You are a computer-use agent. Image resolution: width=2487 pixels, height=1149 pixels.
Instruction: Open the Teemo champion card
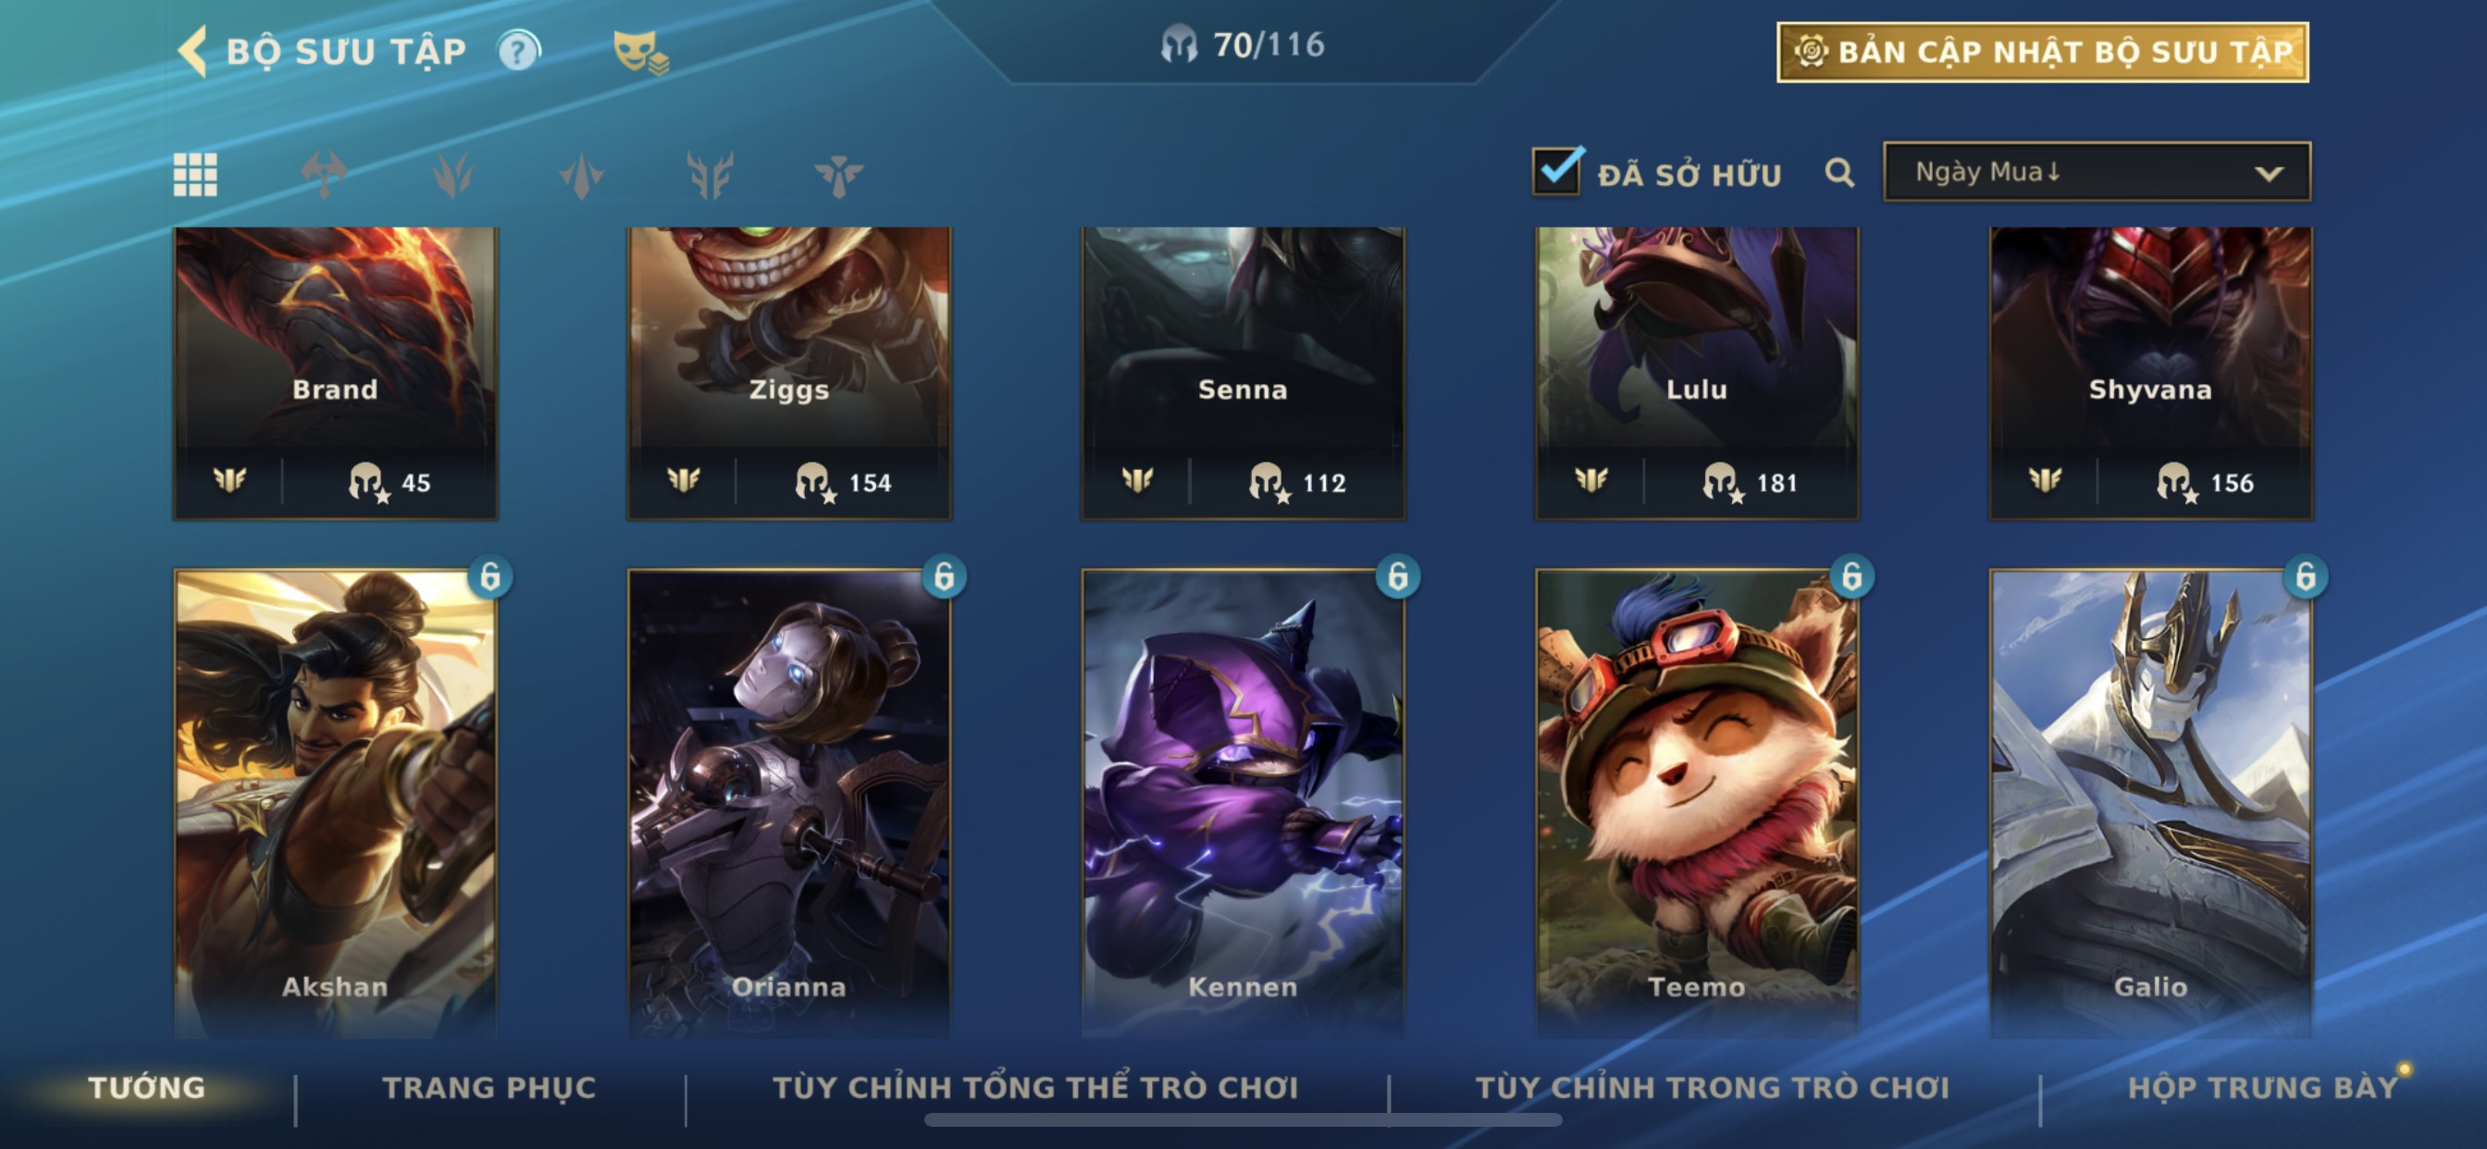1696,803
